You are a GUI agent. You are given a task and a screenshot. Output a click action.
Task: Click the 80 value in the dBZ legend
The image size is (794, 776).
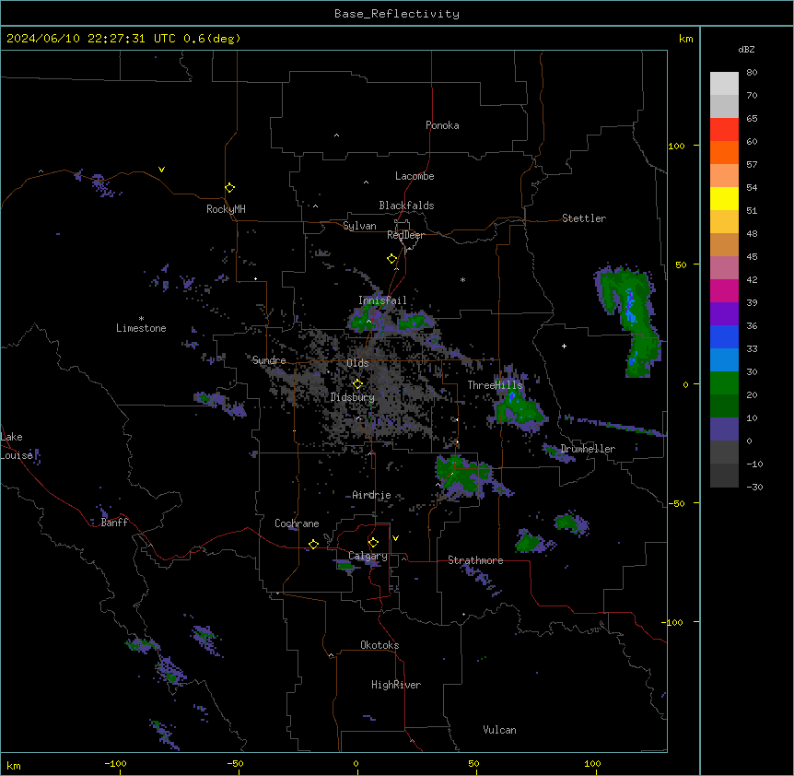tap(752, 72)
